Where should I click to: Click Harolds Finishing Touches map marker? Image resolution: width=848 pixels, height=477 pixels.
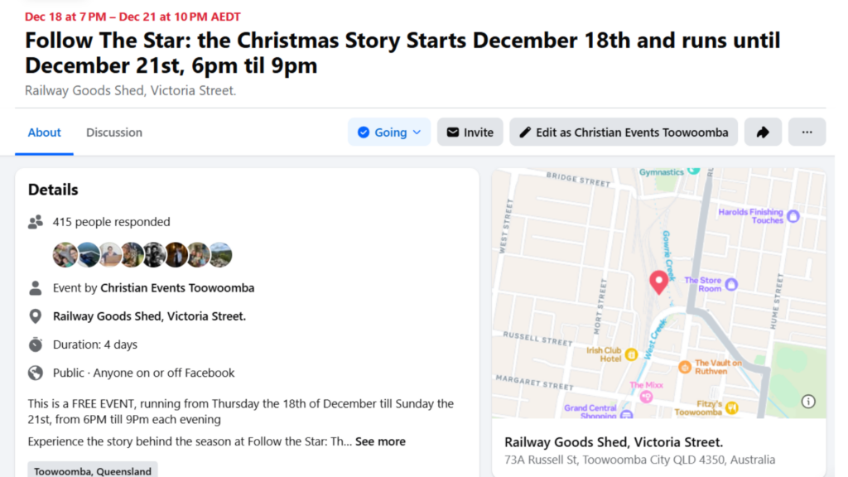pyautogui.click(x=793, y=216)
